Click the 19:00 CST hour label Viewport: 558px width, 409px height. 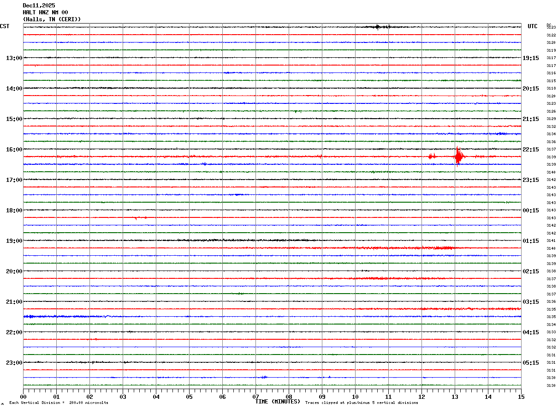coord(14,241)
